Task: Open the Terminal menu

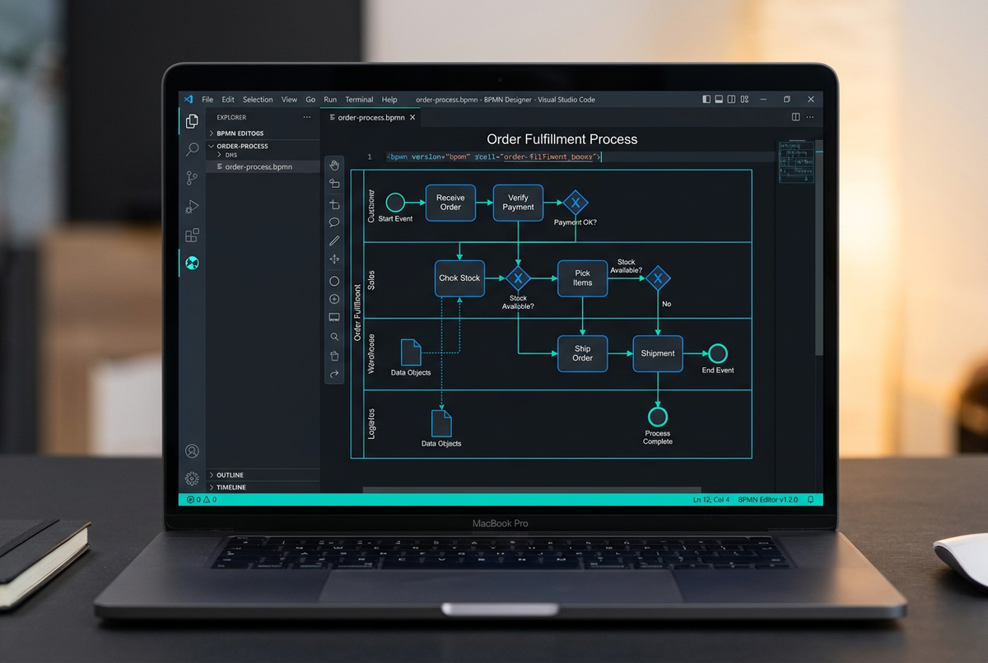Action: point(359,100)
